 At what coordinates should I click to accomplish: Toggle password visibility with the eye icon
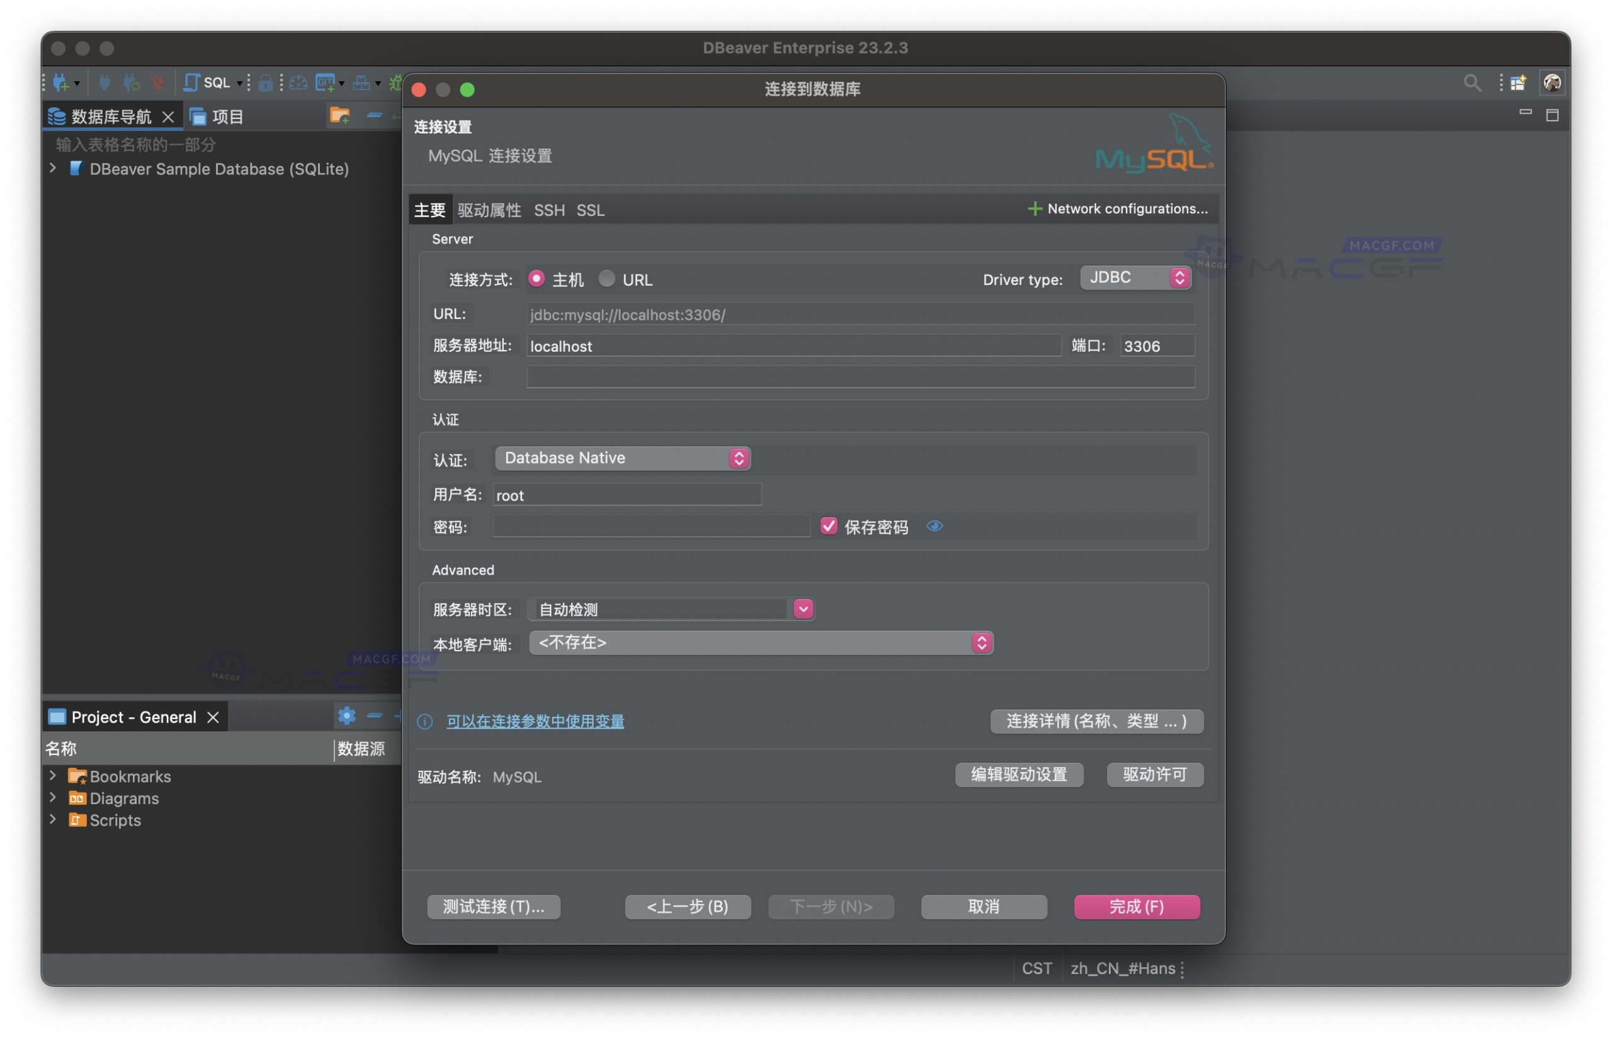[935, 526]
